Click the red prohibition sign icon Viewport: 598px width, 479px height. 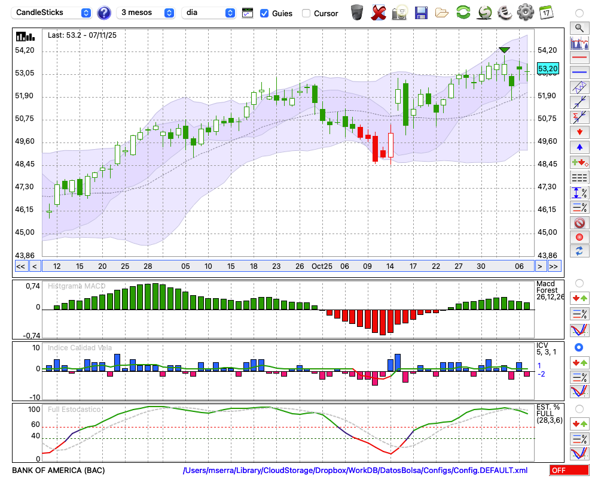click(x=579, y=222)
